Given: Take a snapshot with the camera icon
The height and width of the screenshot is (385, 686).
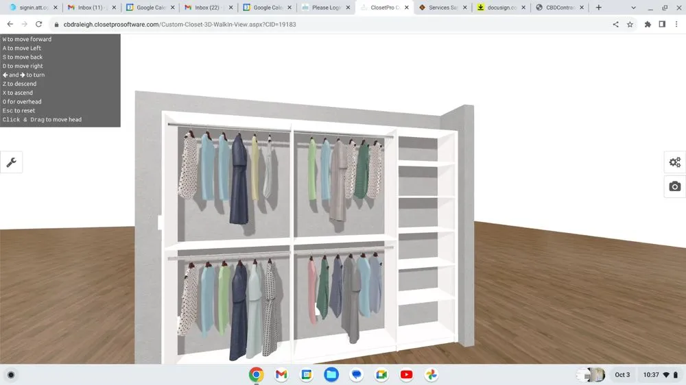Looking at the screenshot, I should click(x=675, y=186).
